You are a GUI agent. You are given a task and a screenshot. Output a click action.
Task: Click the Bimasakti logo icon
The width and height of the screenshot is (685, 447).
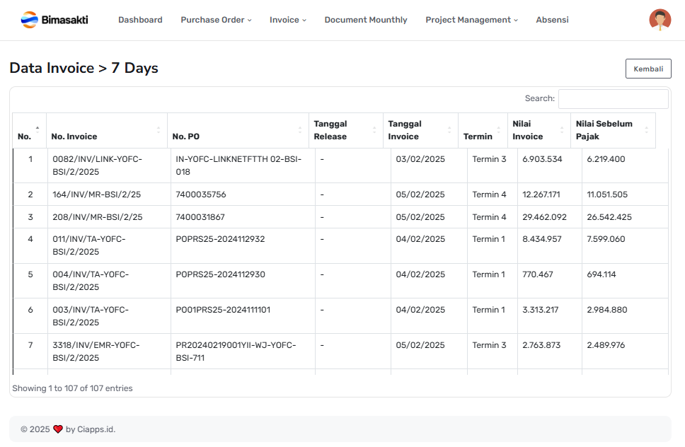coord(30,20)
